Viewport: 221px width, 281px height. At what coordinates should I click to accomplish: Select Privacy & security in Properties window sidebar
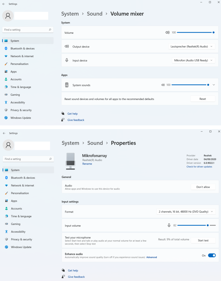(21, 239)
